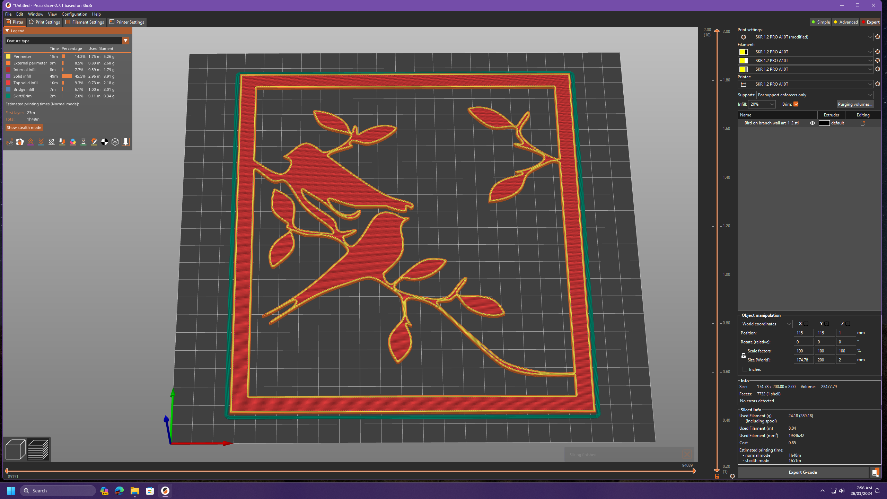The width and height of the screenshot is (887, 499).
Task: Toggle travel moves visibility icon
Action: (9, 142)
